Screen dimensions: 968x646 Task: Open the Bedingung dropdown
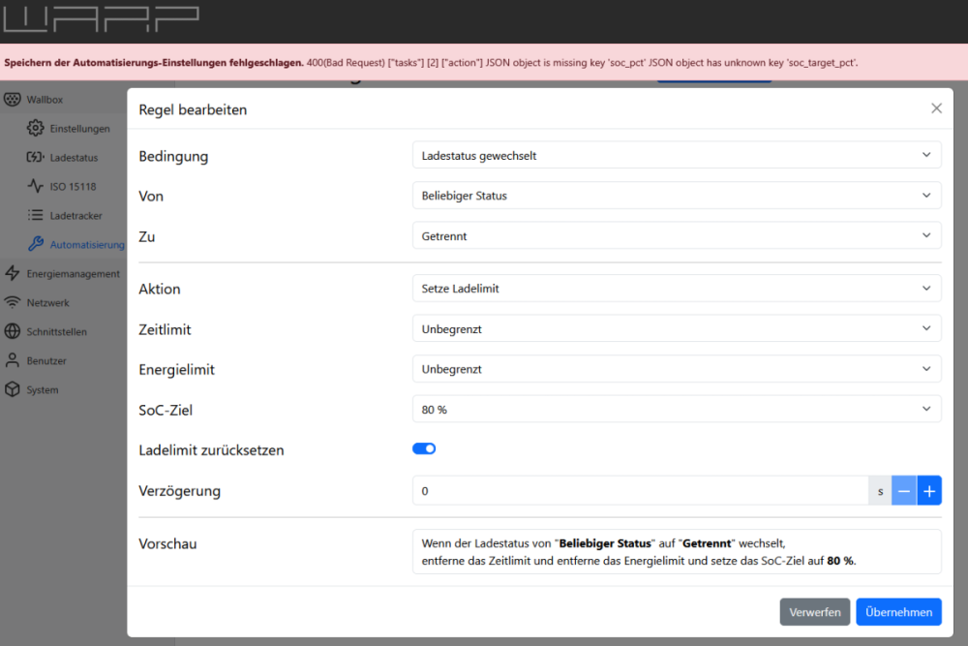pos(677,155)
